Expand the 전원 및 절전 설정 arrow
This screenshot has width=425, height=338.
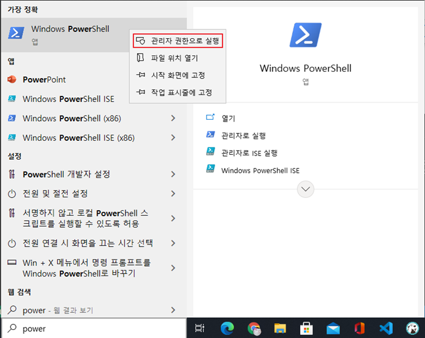click(x=173, y=194)
